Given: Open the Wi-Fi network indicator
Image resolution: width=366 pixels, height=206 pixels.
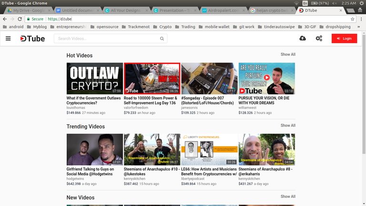Looking at the screenshot, I should tap(296, 3).
